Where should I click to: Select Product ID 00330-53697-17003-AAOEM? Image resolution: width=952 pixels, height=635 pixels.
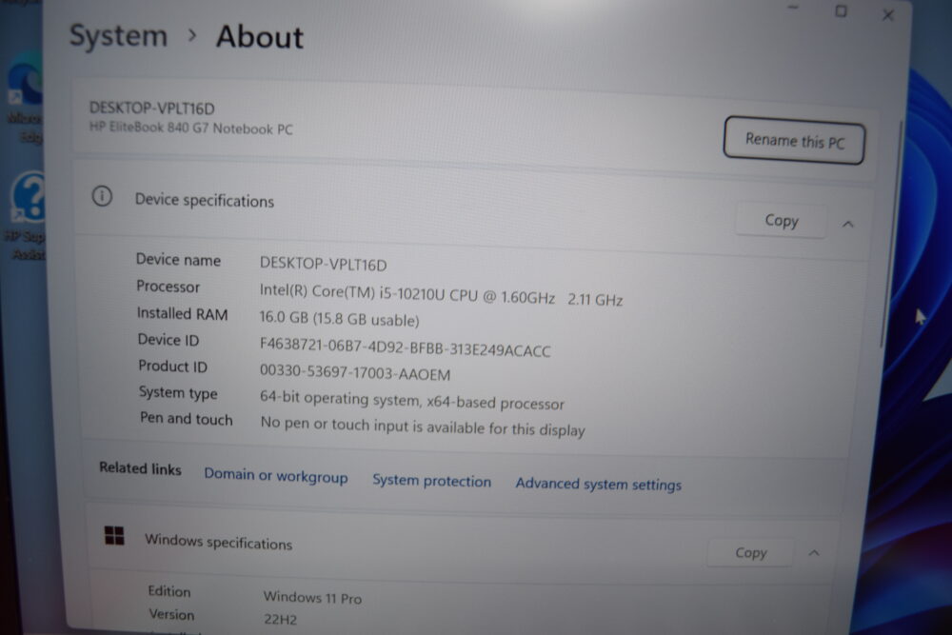tap(354, 372)
